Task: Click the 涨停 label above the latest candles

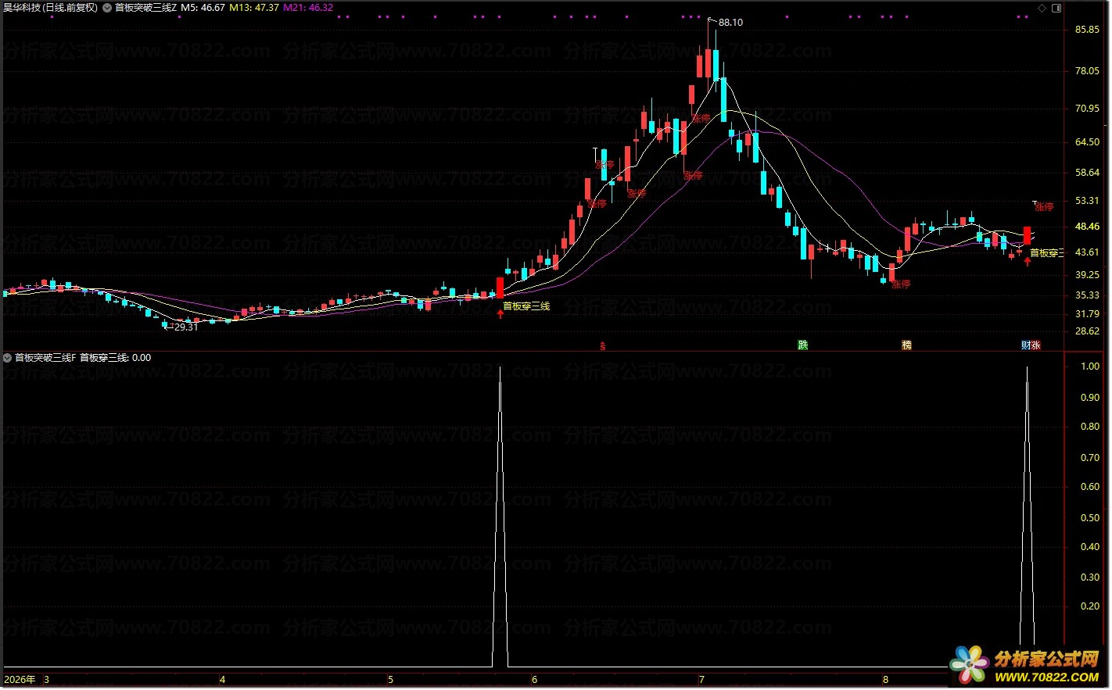Action: (x=1044, y=207)
